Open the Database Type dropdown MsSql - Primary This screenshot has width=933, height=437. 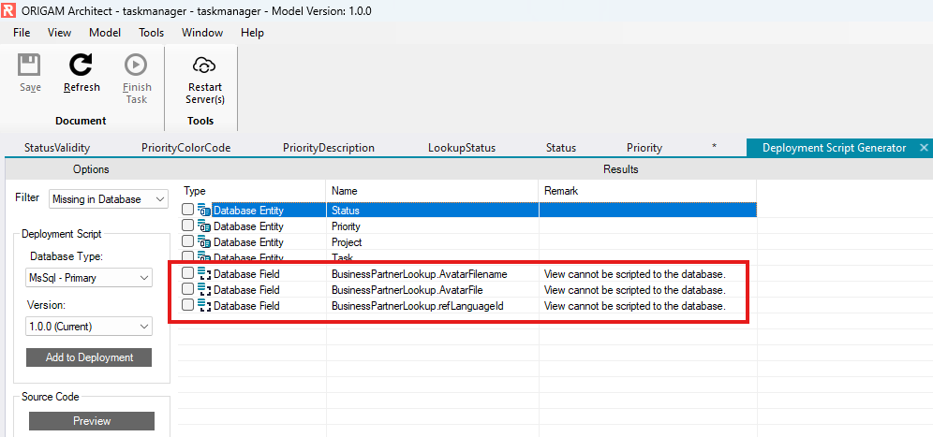pos(89,278)
